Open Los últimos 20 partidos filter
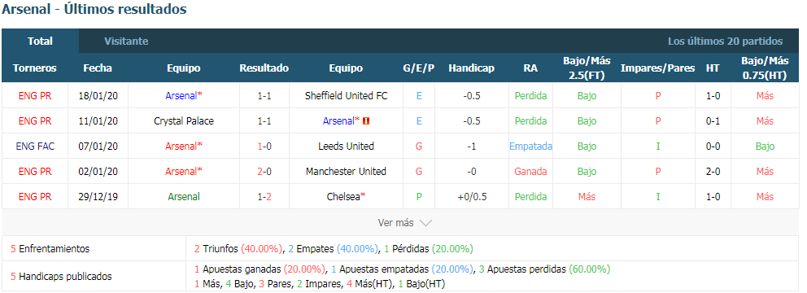 point(725,42)
